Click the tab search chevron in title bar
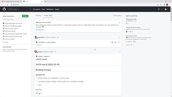This screenshot has width=172, height=97. point(157,1)
